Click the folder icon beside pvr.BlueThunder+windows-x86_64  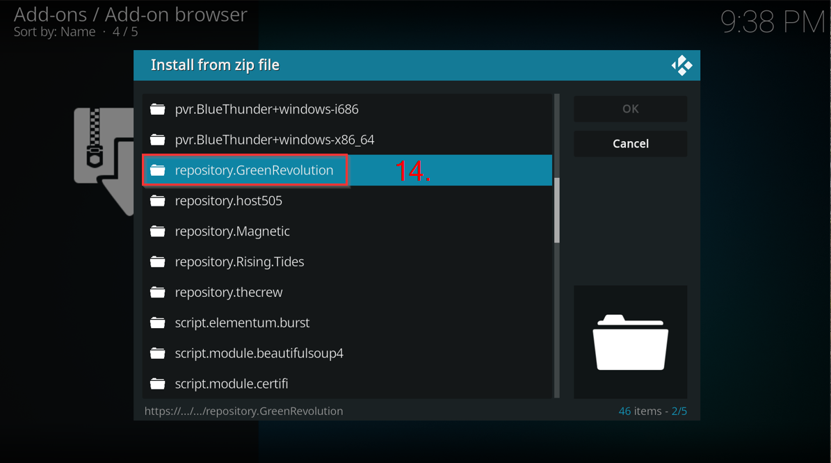(x=157, y=140)
